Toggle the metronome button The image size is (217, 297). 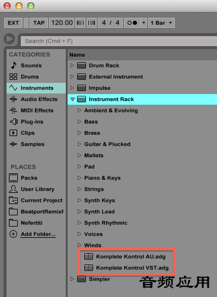pos(132,23)
